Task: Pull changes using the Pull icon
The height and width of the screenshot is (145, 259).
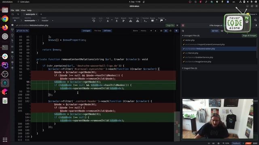Action: [x=108, y=21]
